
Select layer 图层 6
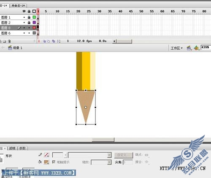[6, 33]
